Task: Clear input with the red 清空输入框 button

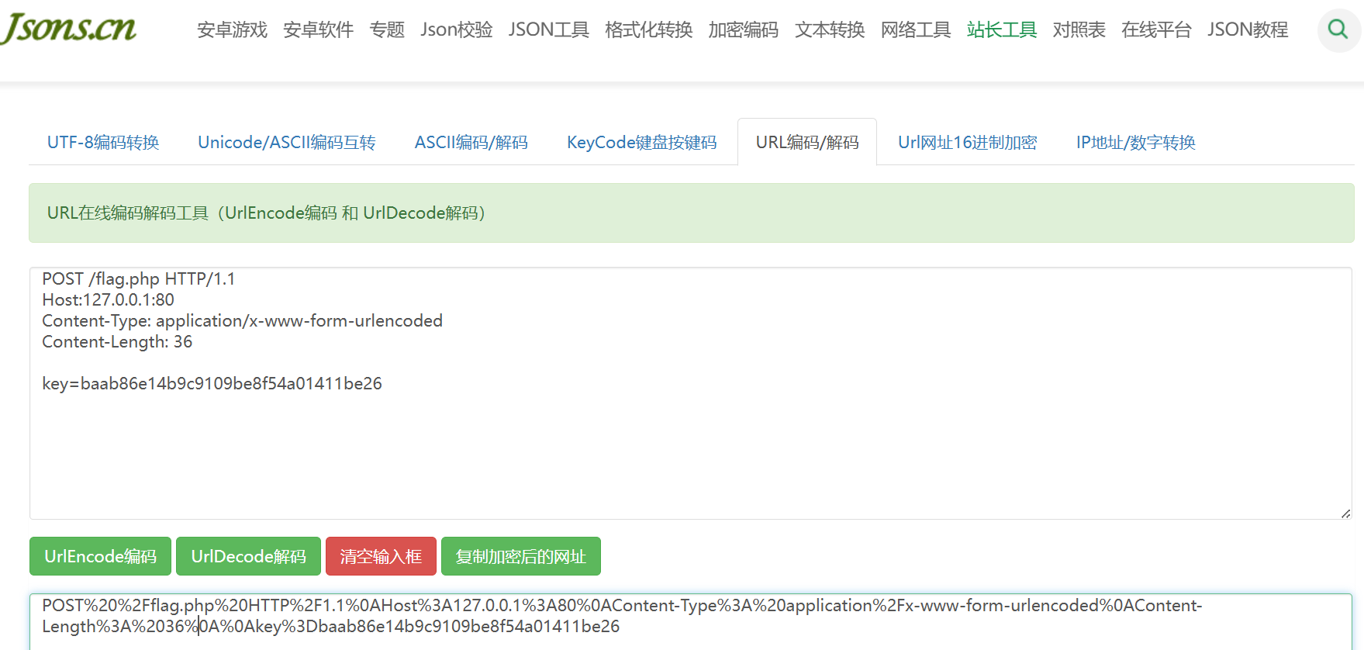Action: point(381,557)
